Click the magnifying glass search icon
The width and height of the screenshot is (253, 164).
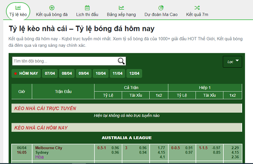(x=121, y=61)
